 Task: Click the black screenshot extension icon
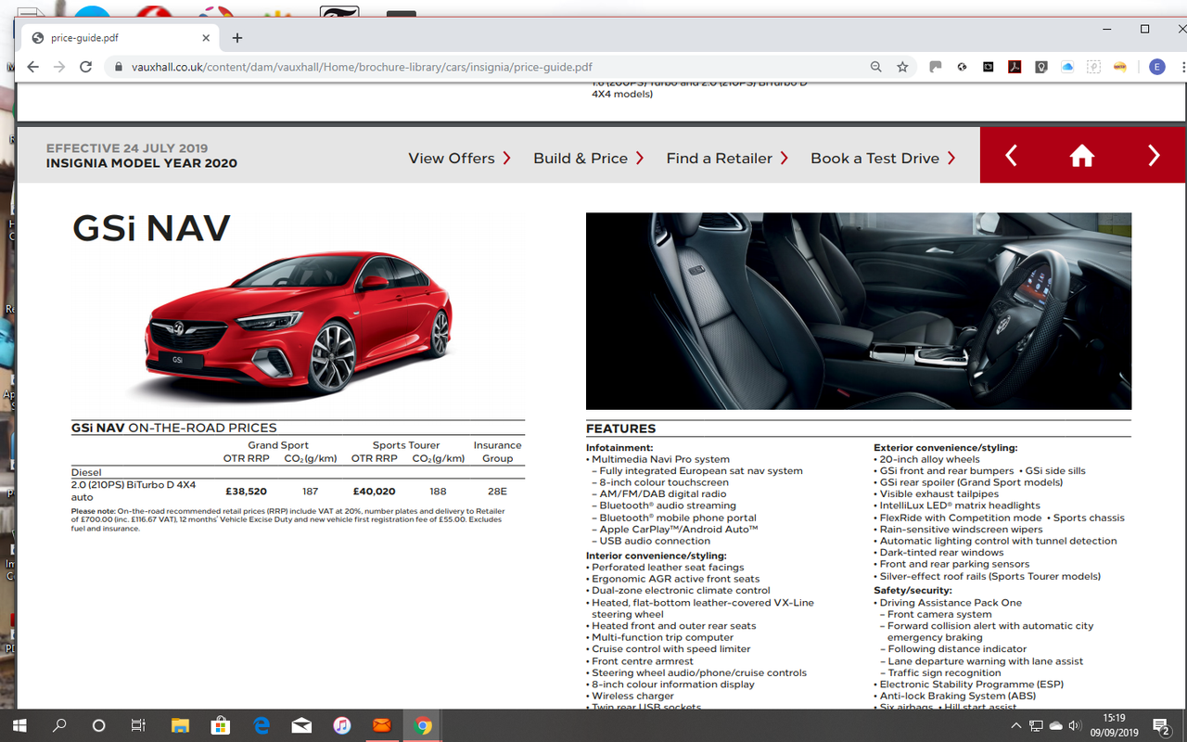coord(989,67)
